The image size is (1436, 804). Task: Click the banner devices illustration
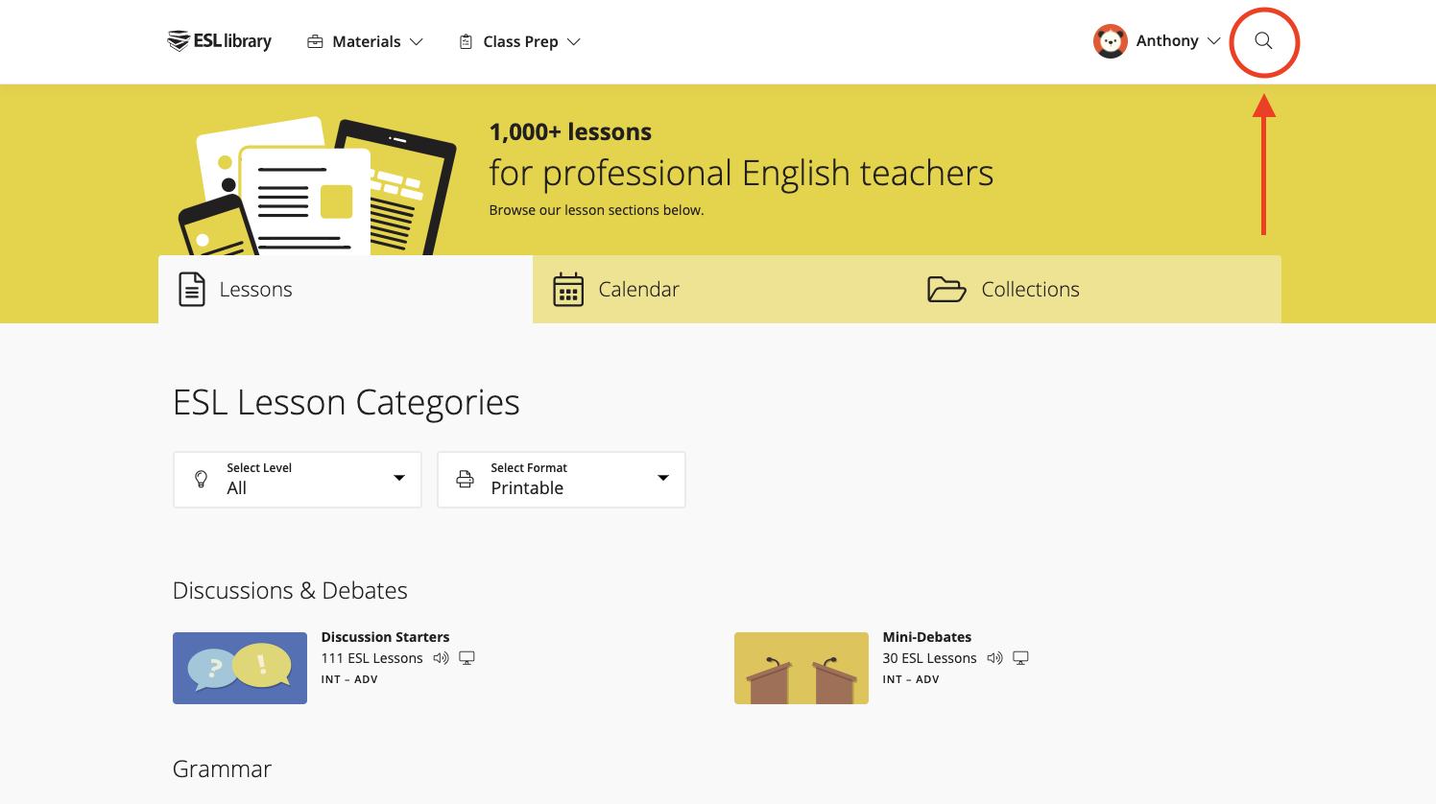coord(318,186)
